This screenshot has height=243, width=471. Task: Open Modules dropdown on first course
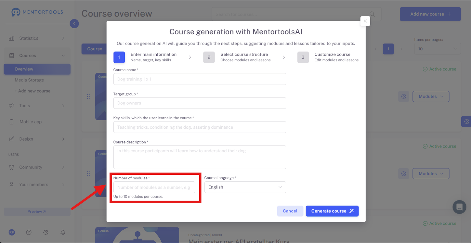(x=431, y=96)
